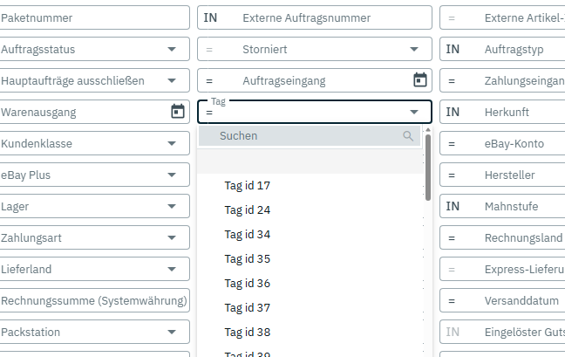Open the Warenausgang calendar date picker

[x=178, y=112]
